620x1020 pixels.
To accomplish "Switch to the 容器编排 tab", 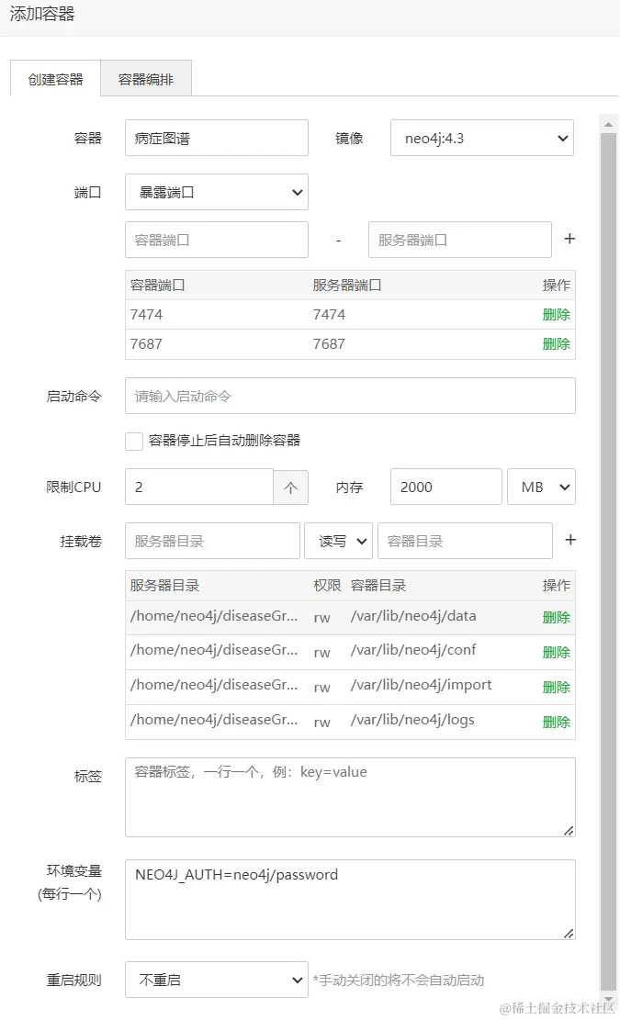I will (x=146, y=79).
